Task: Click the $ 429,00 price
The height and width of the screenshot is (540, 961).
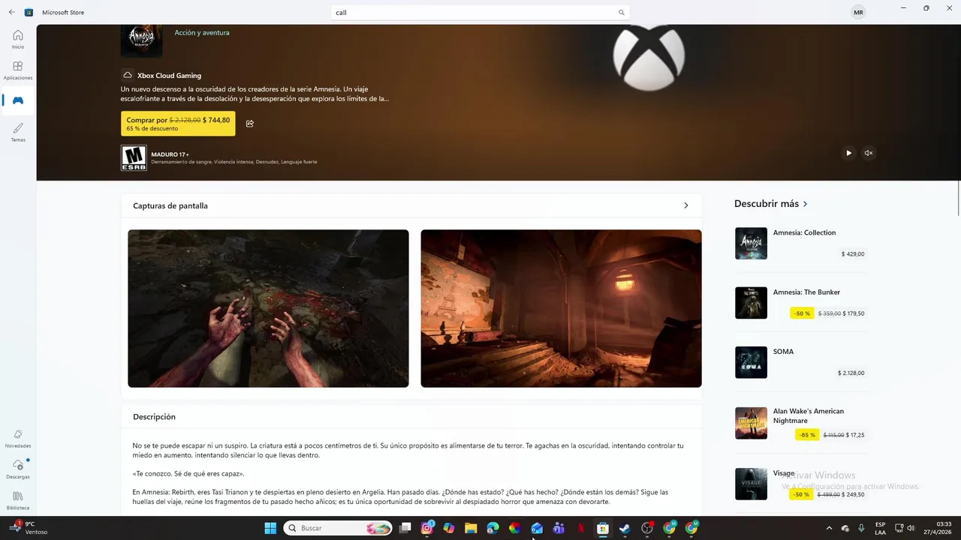Action: (853, 254)
